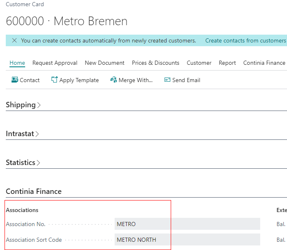The height and width of the screenshot is (250, 287).
Task: Click the Send Email action label
Action: 186,80
